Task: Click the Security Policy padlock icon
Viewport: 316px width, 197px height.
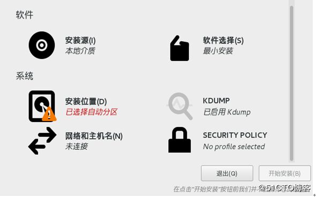Action: tap(179, 140)
